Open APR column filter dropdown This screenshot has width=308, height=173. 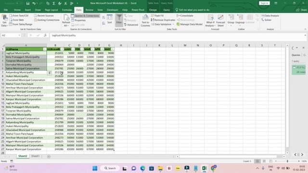[x=102, y=49]
